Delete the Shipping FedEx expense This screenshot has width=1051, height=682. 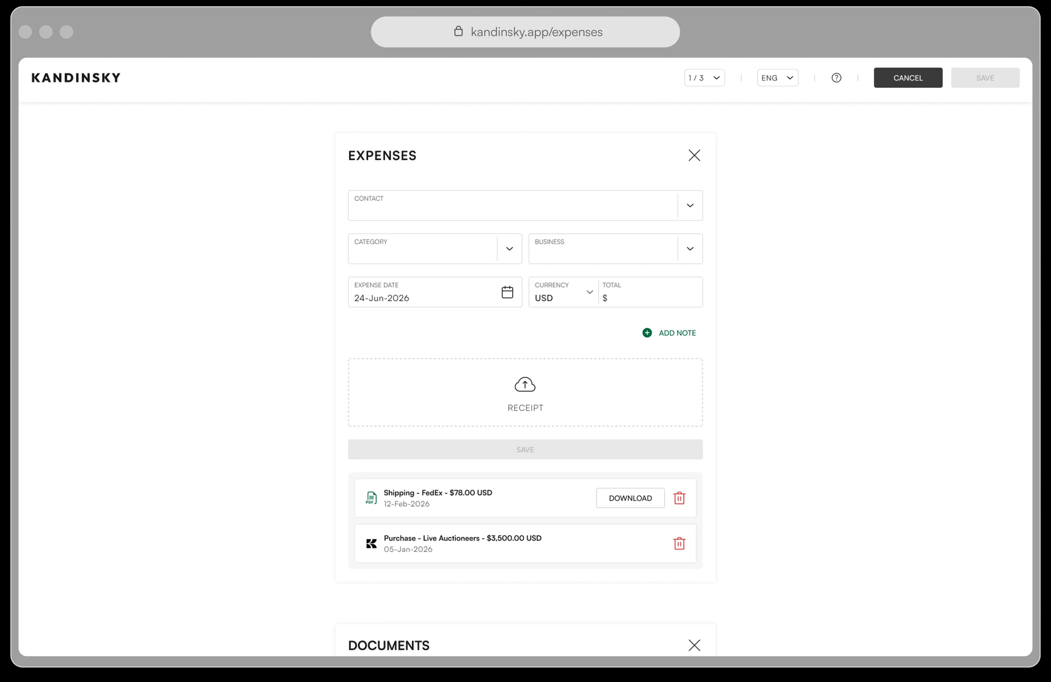679,498
